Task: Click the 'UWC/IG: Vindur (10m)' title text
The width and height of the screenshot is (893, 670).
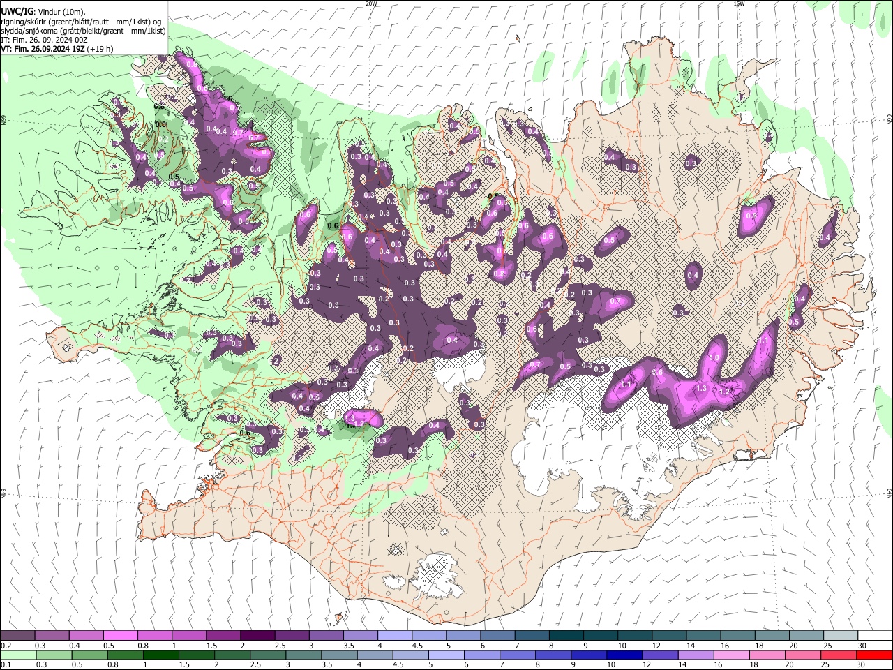Action: [x=43, y=12]
